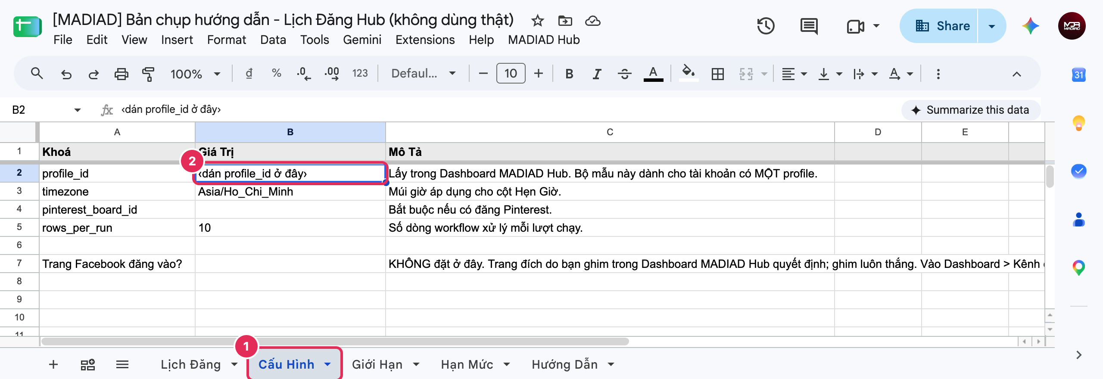
Task: Open the Borders tool
Action: [x=717, y=74]
